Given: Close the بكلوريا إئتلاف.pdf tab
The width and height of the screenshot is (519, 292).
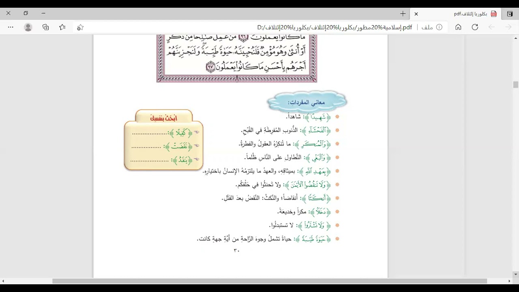Looking at the screenshot, I should point(416,14).
